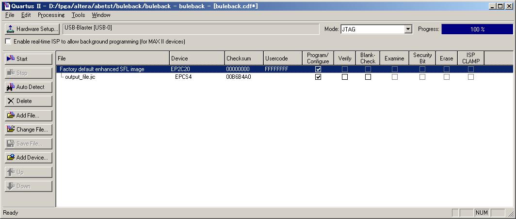
Task: Click the Examine column header
Action: coord(395,58)
